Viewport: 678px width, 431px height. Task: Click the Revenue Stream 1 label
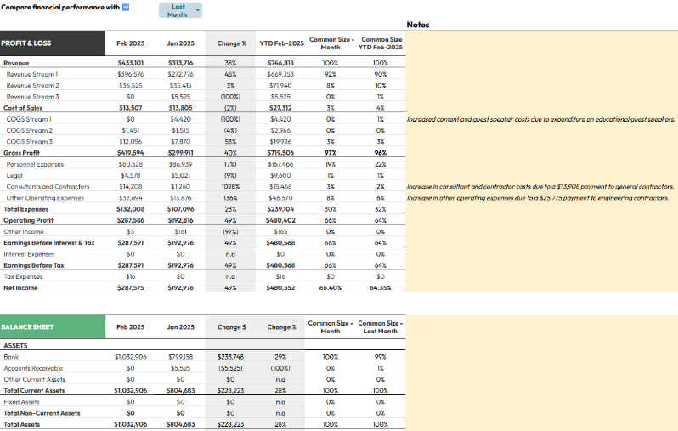coord(32,75)
